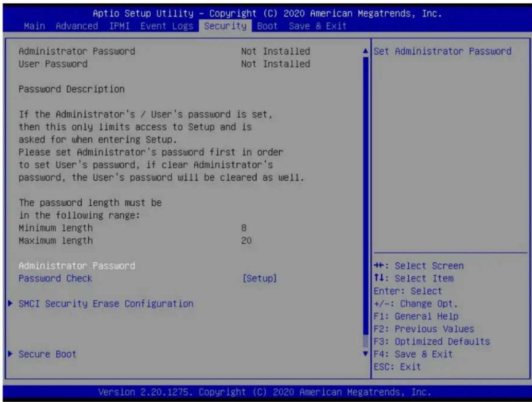Switch to the Boot tab
Viewport: 532px width, 402px height.
[x=267, y=26]
